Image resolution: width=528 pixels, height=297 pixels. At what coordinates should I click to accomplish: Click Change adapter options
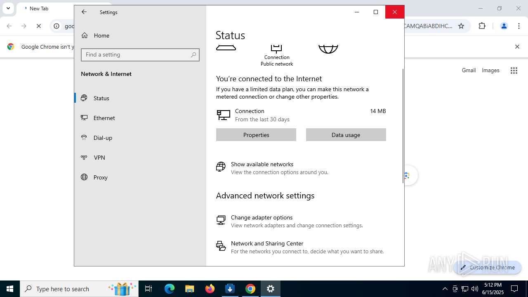point(262,217)
